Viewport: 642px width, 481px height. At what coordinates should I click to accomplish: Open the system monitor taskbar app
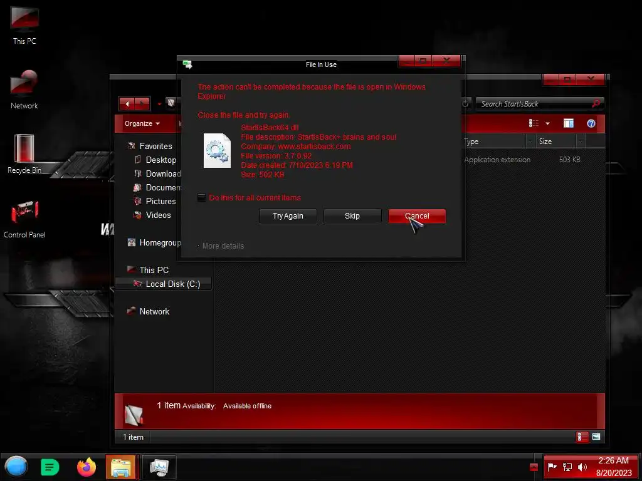(159, 467)
